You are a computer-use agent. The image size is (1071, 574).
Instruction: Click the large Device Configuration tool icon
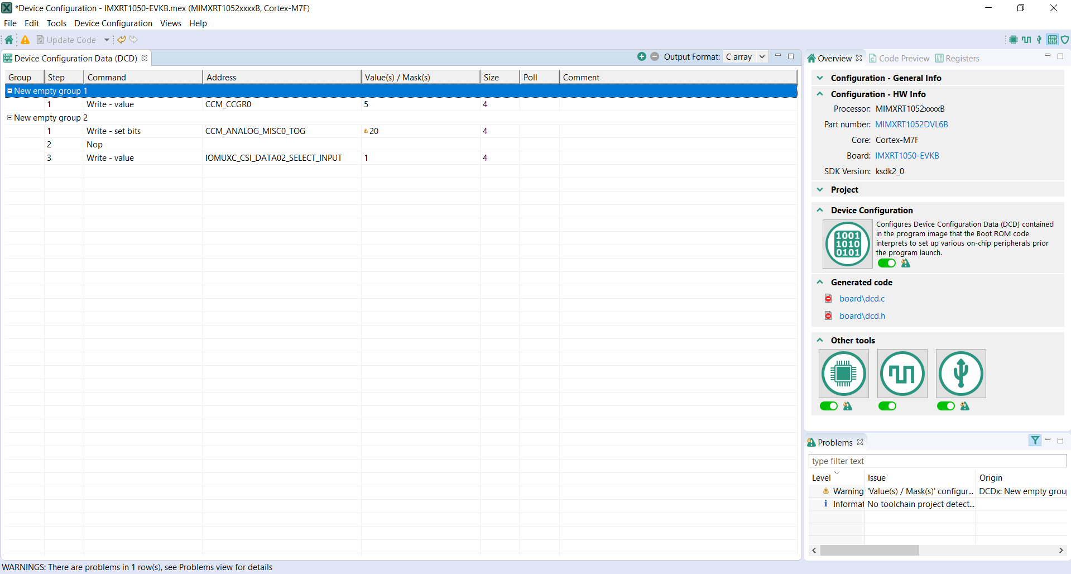coord(848,244)
